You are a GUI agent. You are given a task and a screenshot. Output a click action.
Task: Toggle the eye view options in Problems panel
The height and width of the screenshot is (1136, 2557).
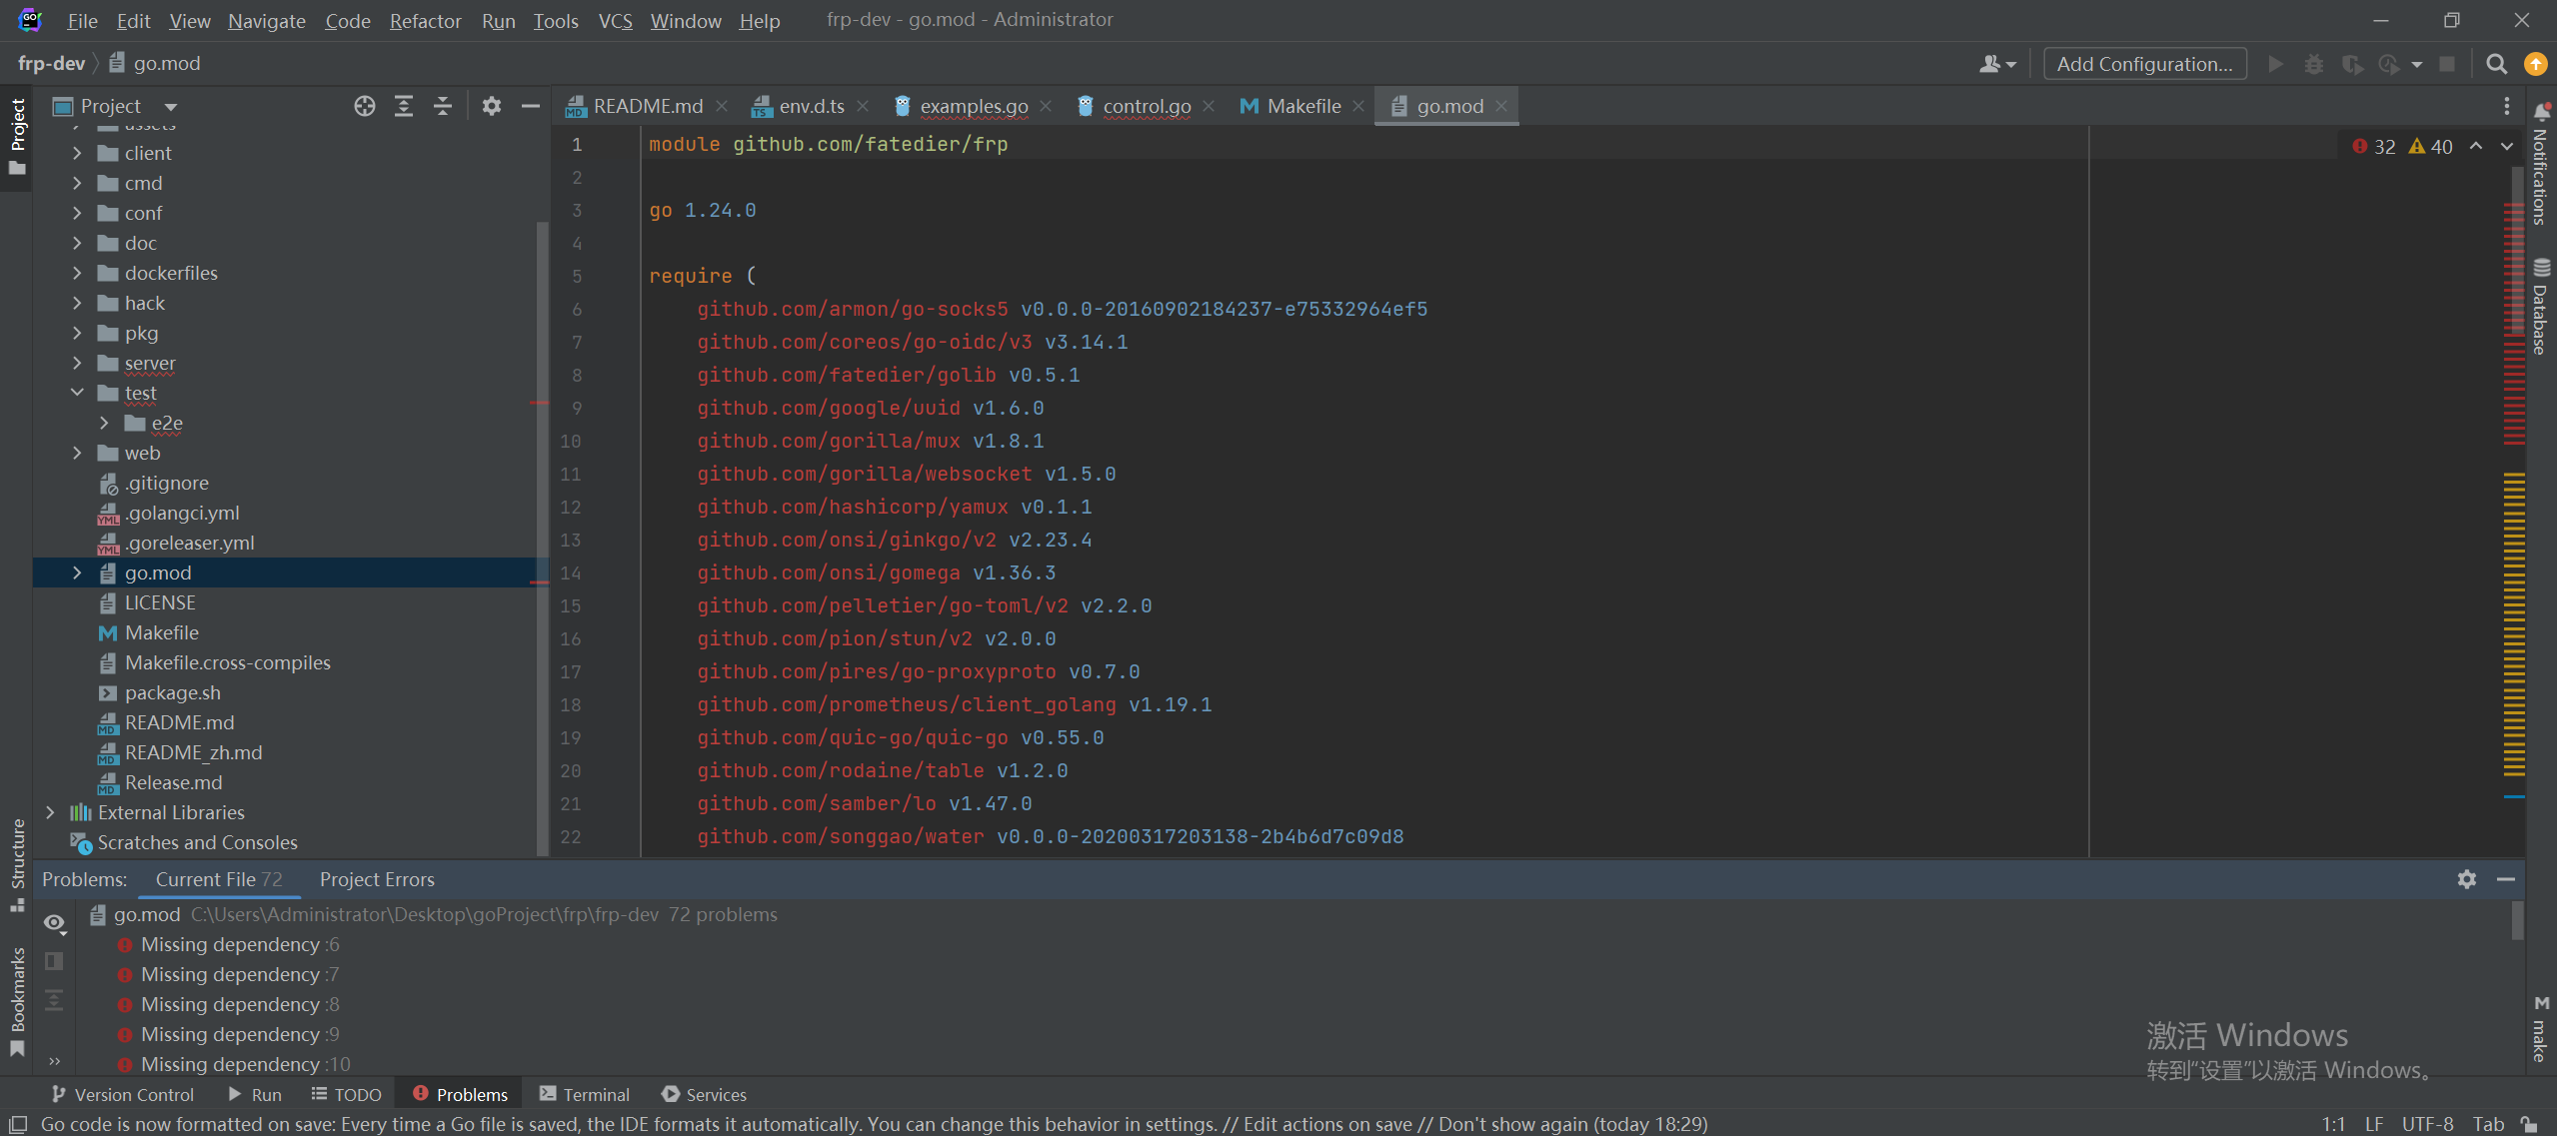point(54,923)
